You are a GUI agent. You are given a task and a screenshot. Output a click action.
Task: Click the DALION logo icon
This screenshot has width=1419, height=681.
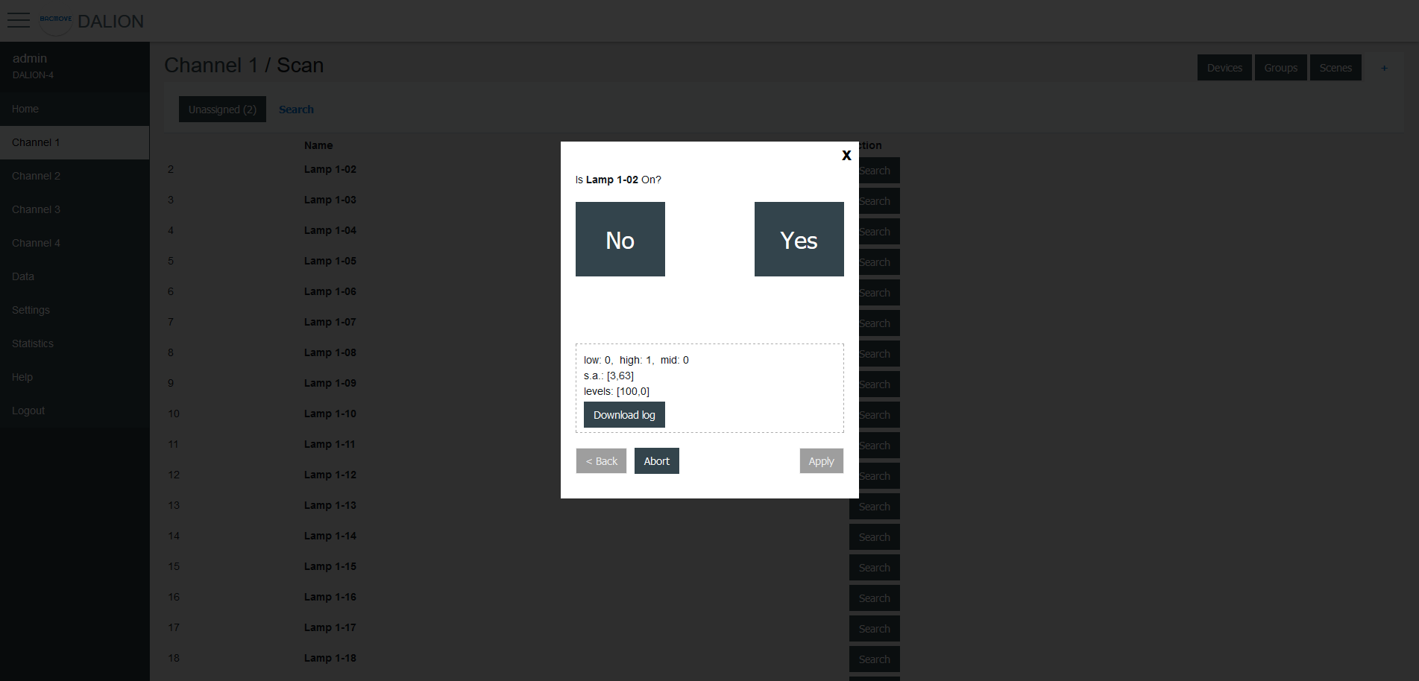pyautogui.click(x=56, y=20)
